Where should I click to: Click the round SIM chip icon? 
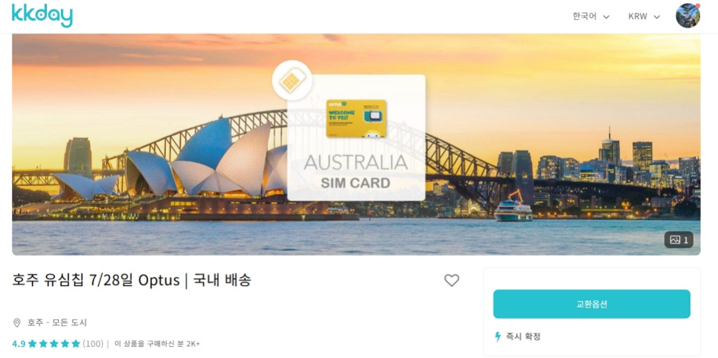point(292,80)
